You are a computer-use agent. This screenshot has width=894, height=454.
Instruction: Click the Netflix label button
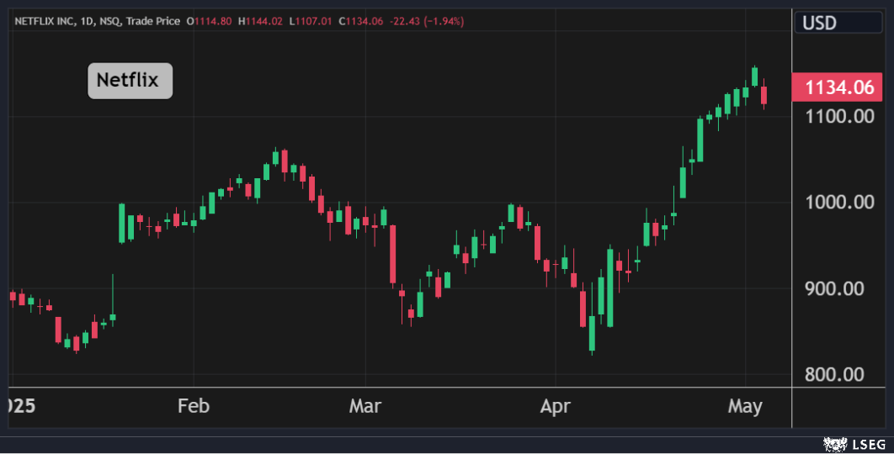(130, 81)
